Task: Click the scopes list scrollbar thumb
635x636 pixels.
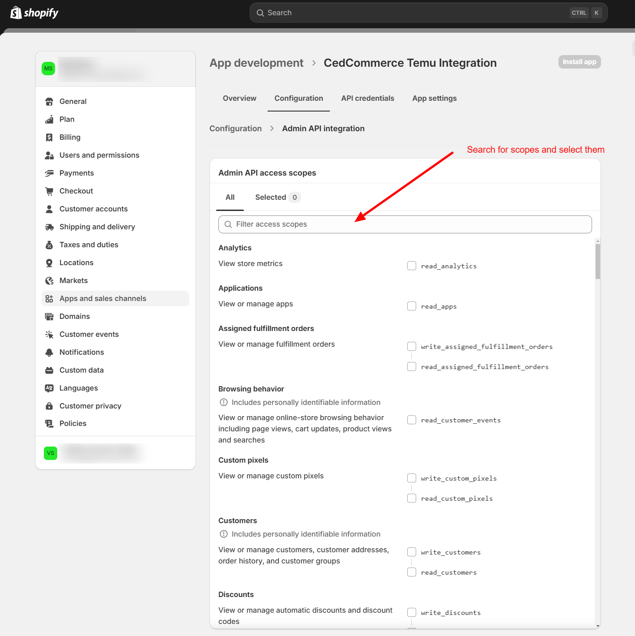Action: click(x=598, y=261)
